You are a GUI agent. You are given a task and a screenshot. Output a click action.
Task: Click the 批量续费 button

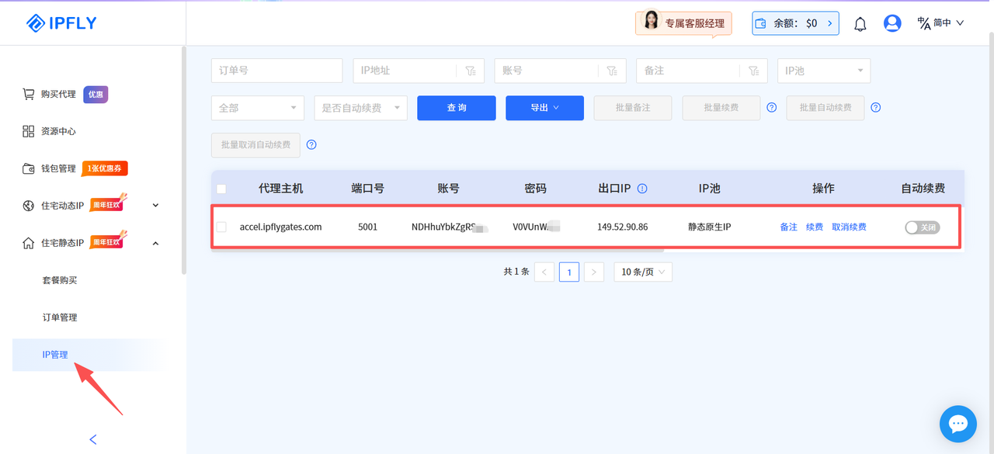721,108
